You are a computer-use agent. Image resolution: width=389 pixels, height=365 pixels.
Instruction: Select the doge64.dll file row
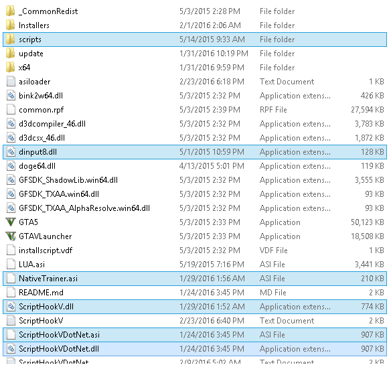[195, 165]
